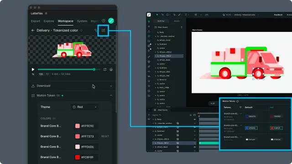Click the clock icon in timeline Layers header
292x164 pixels.
point(195,115)
